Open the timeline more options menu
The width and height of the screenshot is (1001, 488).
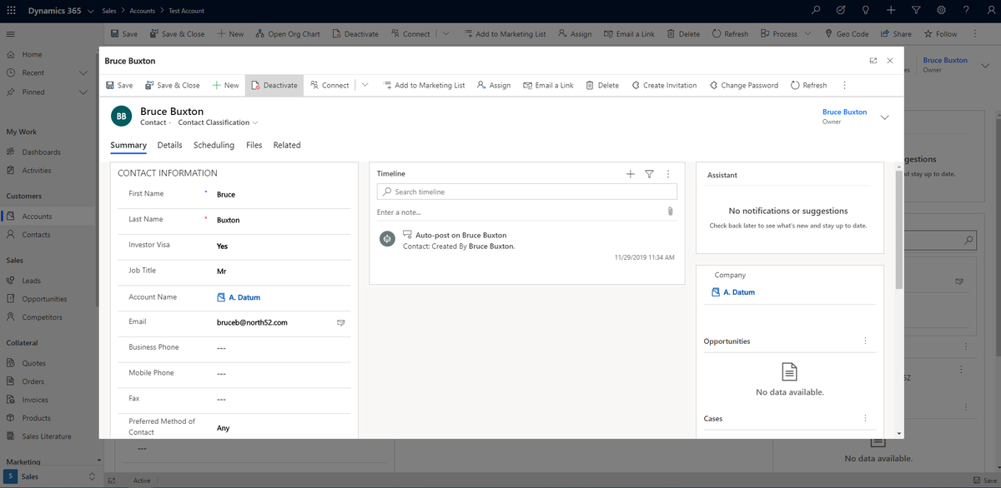tap(668, 173)
